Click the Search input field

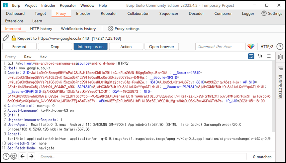tap(142, 157)
